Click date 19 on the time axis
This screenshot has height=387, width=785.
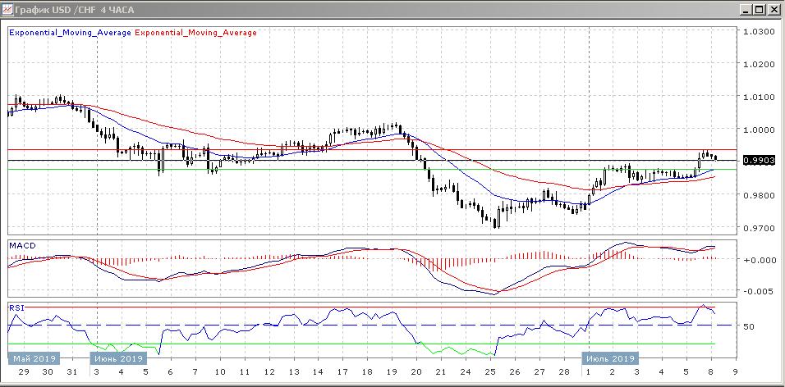[x=392, y=371]
